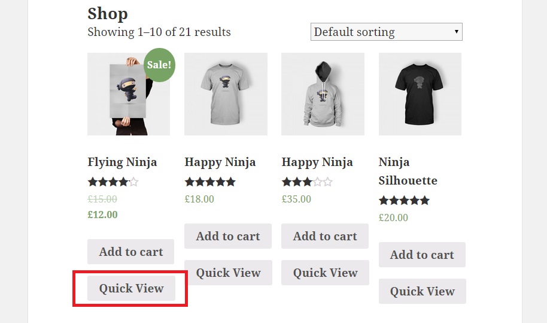Screen dimensions: 547x323
Task: Open Quick View for Flying Ninja
Action: [x=131, y=288]
